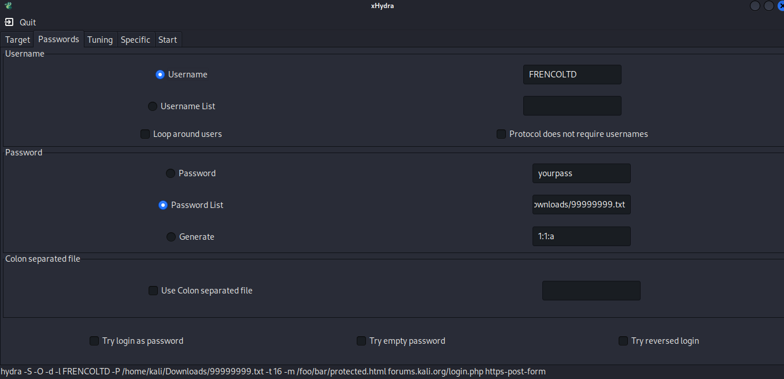This screenshot has width=784, height=379.
Task: Focus the password list file path field
Action: pos(581,205)
